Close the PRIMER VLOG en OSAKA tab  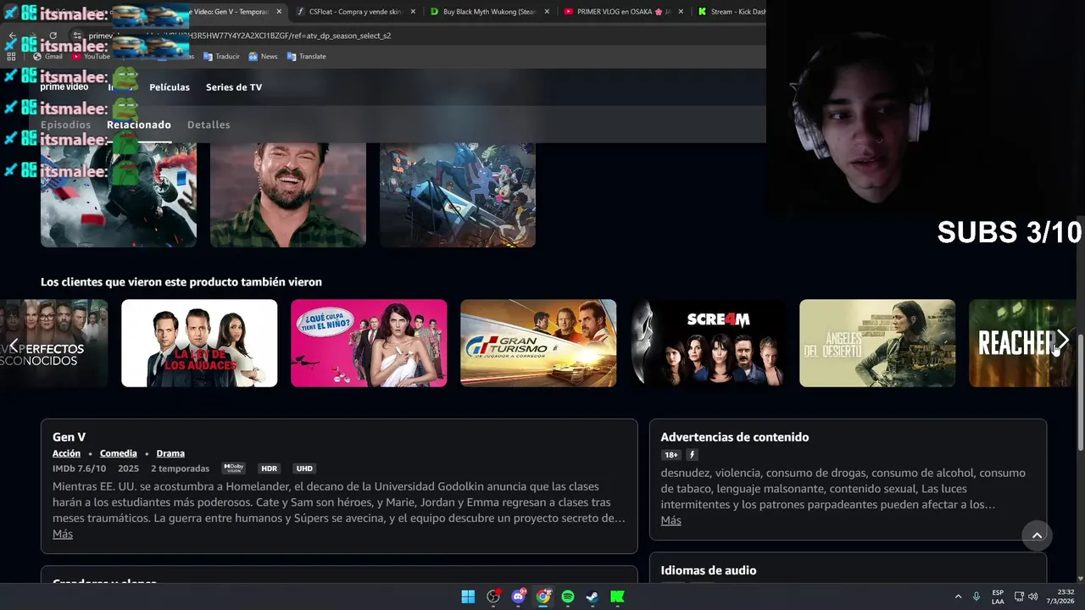pyautogui.click(x=680, y=12)
